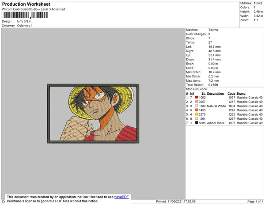Click the 'Printed: 11/06/2021 17.52.08' timestamp
This screenshot has width=265, height=205.
coord(176,201)
